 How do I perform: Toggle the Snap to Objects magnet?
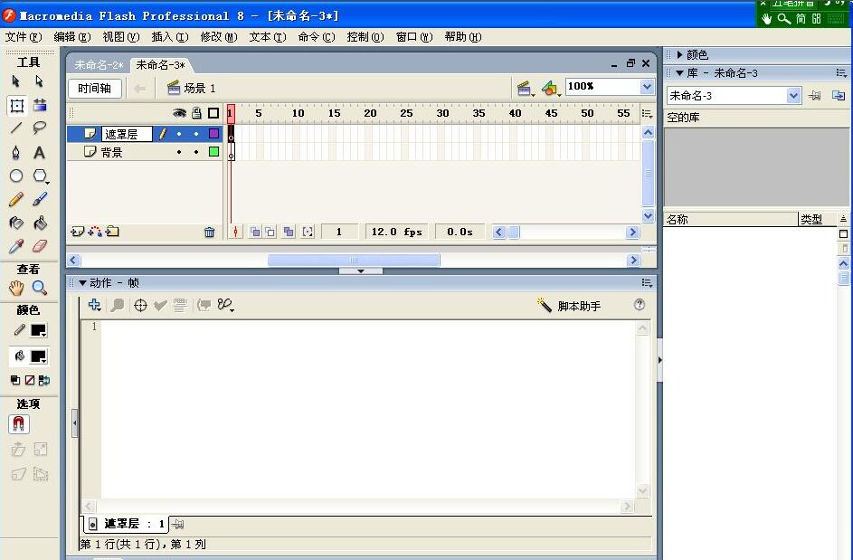(18, 424)
